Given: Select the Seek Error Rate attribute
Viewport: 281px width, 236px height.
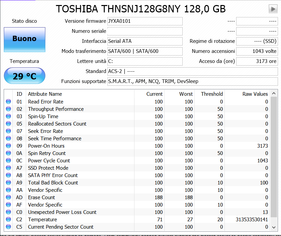Looking at the screenshot, I should [45, 131].
